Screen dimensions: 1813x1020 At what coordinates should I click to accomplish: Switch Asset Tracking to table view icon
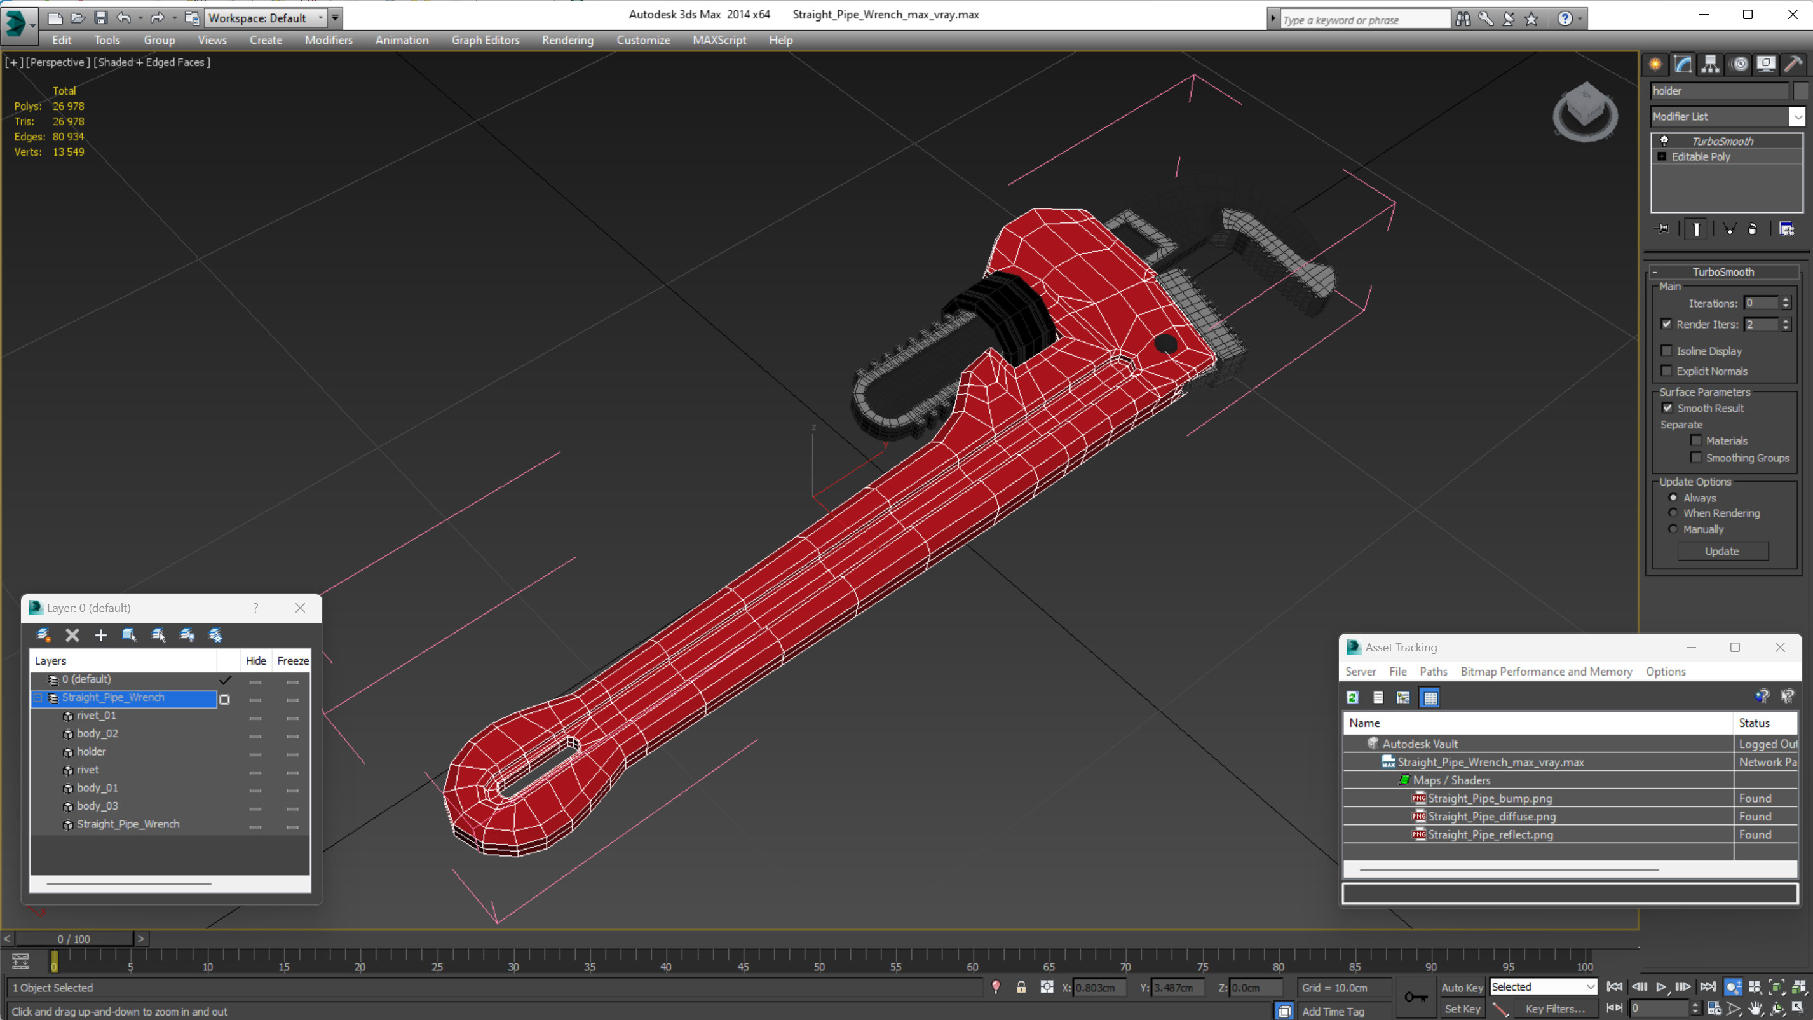tap(1430, 698)
